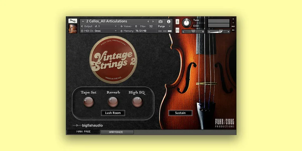Open the MIDI Ch Omni dropdown
302x151 pixels.
point(99,31)
